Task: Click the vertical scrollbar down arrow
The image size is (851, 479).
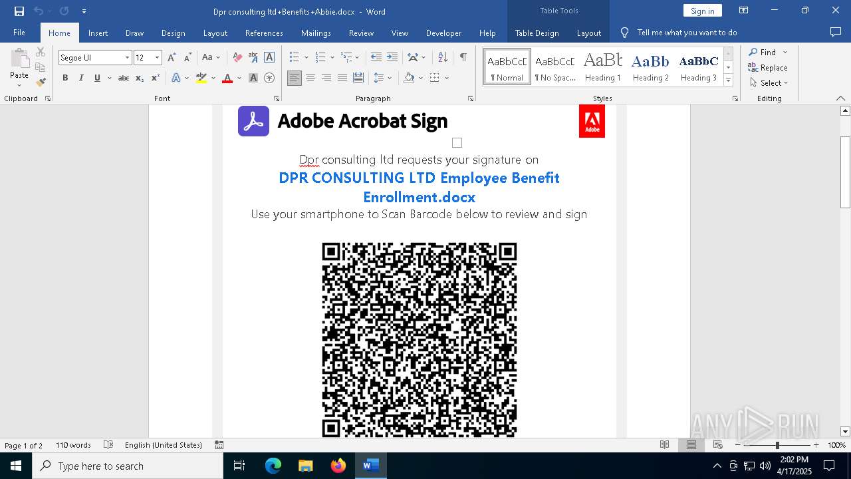Action: [x=846, y=432]
